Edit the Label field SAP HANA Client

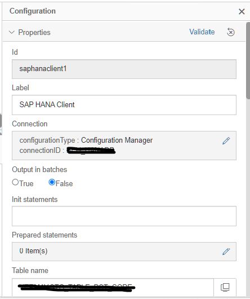tap(124, 105)
